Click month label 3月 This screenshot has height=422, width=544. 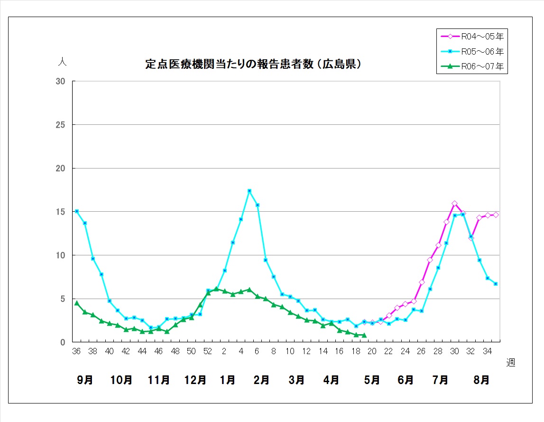click(x=296, y=380)
